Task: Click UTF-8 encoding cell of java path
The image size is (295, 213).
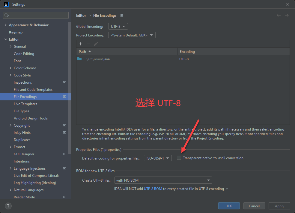Action: (184, 59)
